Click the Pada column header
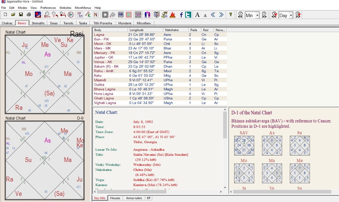 coord(195,30)
